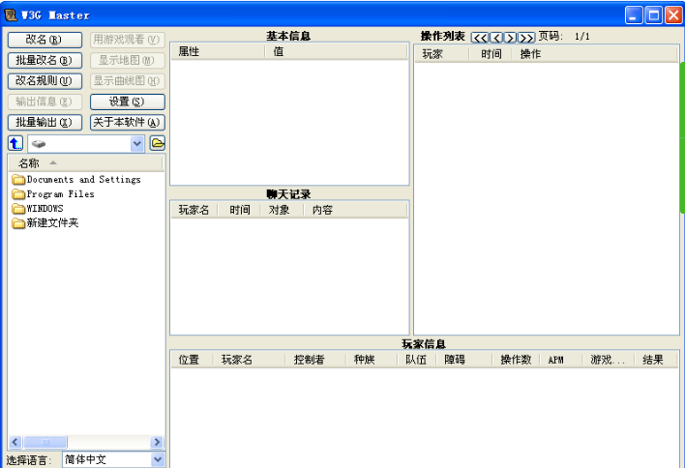The height and width of the screenshot is (468, 685).
Task: Click the 队伍 header in 玩家信息
Action: tap(417, 360)
